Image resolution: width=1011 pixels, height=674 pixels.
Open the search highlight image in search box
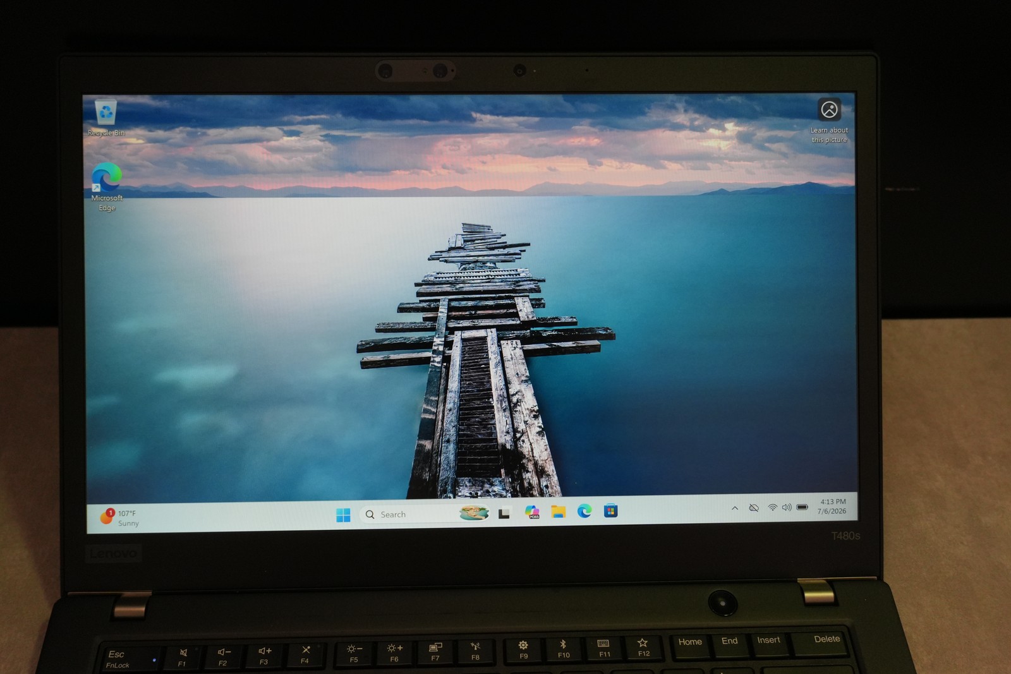click(474, 513)
